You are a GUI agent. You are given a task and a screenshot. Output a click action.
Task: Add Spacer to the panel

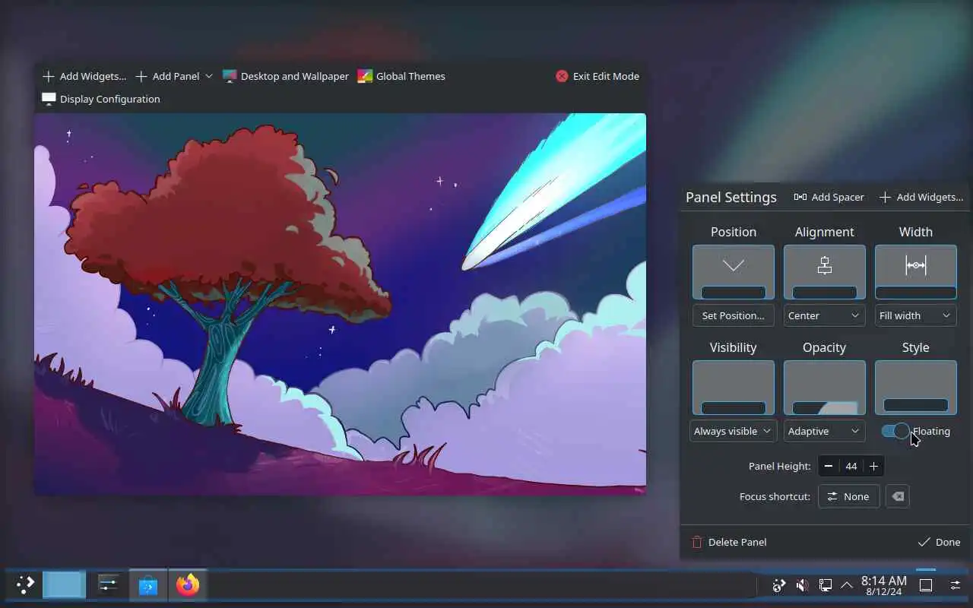click(829, 197)
